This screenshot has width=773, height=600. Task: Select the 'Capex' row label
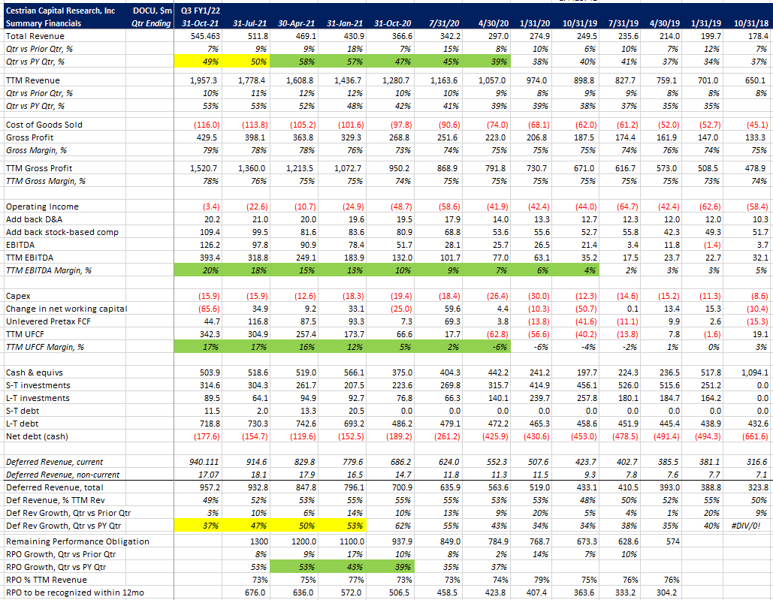click(x=18, y=296)
